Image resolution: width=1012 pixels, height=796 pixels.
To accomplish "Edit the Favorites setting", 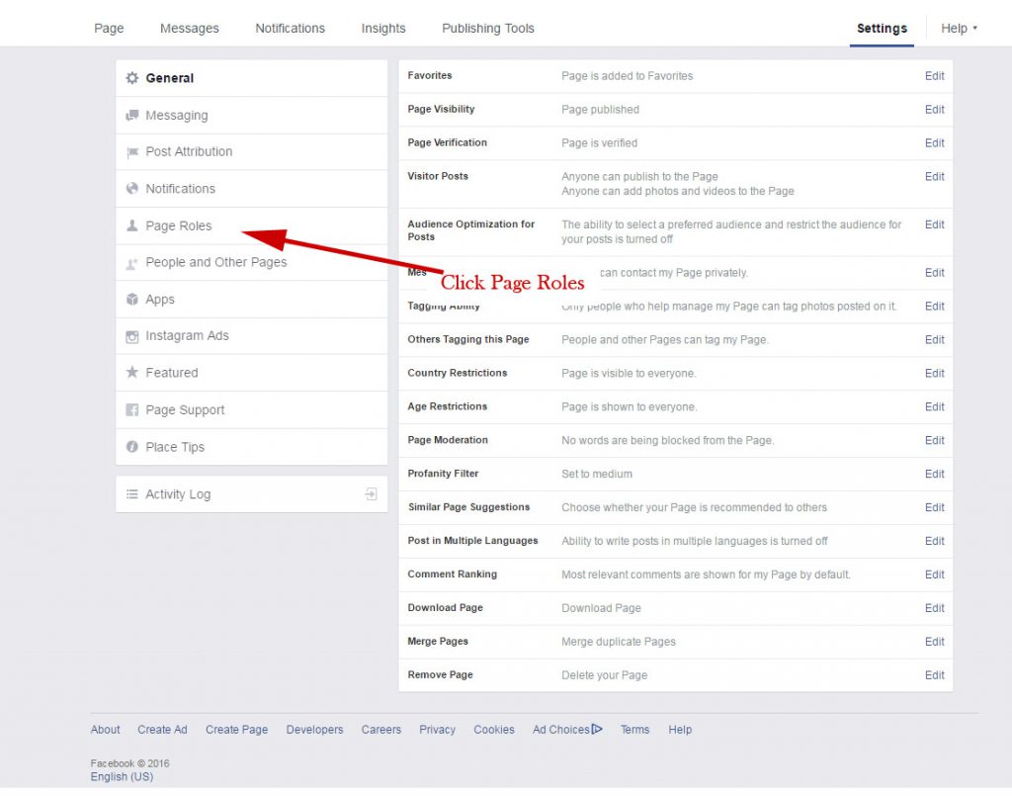I will [935, 76].
